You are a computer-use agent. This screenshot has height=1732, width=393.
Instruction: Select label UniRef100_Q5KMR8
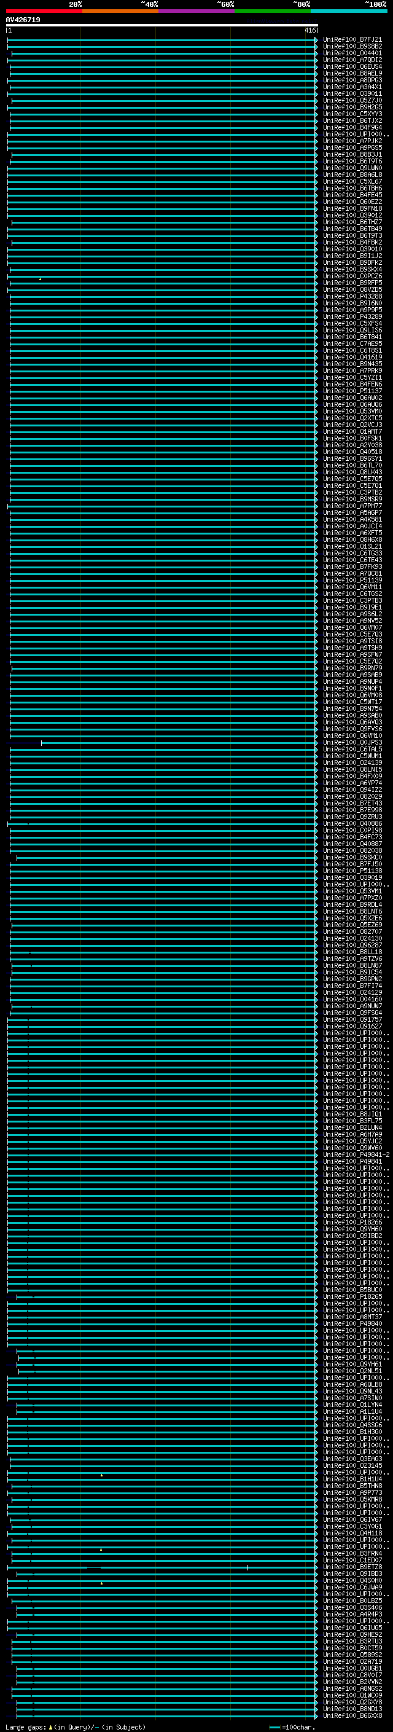(x=352, y=1499)
